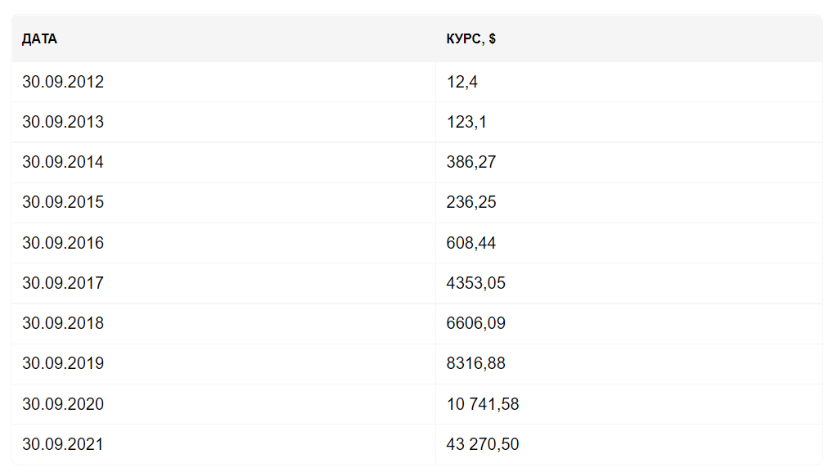Select the date cell 30.09.2014
The height and width of the screenshot is (472, 833).
[63, 162]
